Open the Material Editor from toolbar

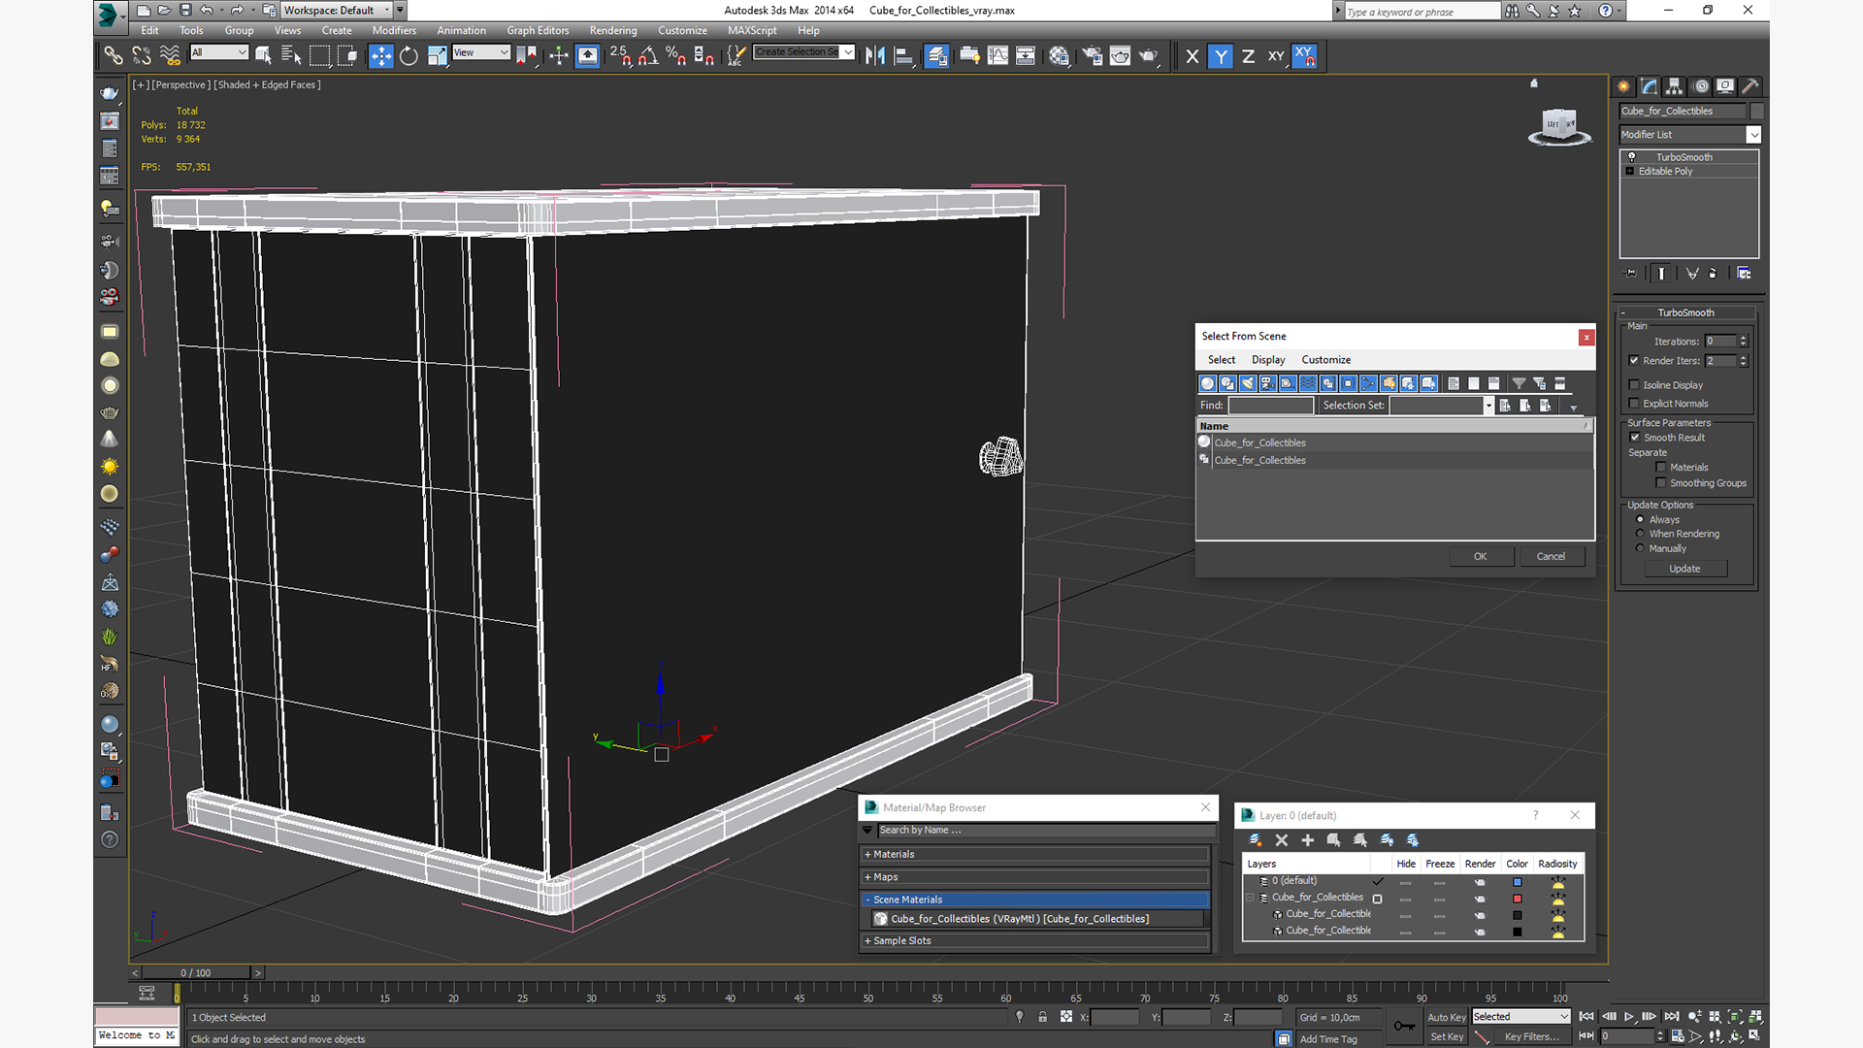[1059, 56]
